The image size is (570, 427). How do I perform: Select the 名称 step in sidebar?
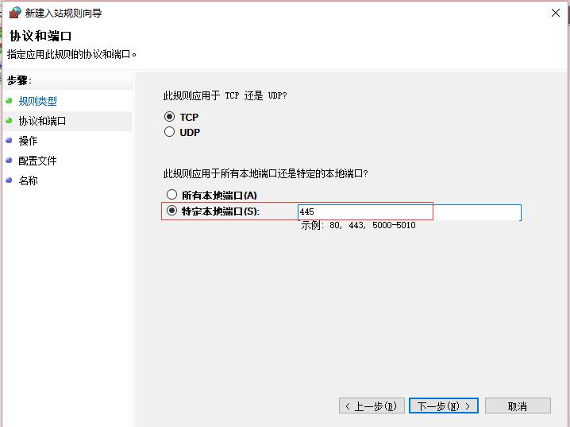point(28,181)
